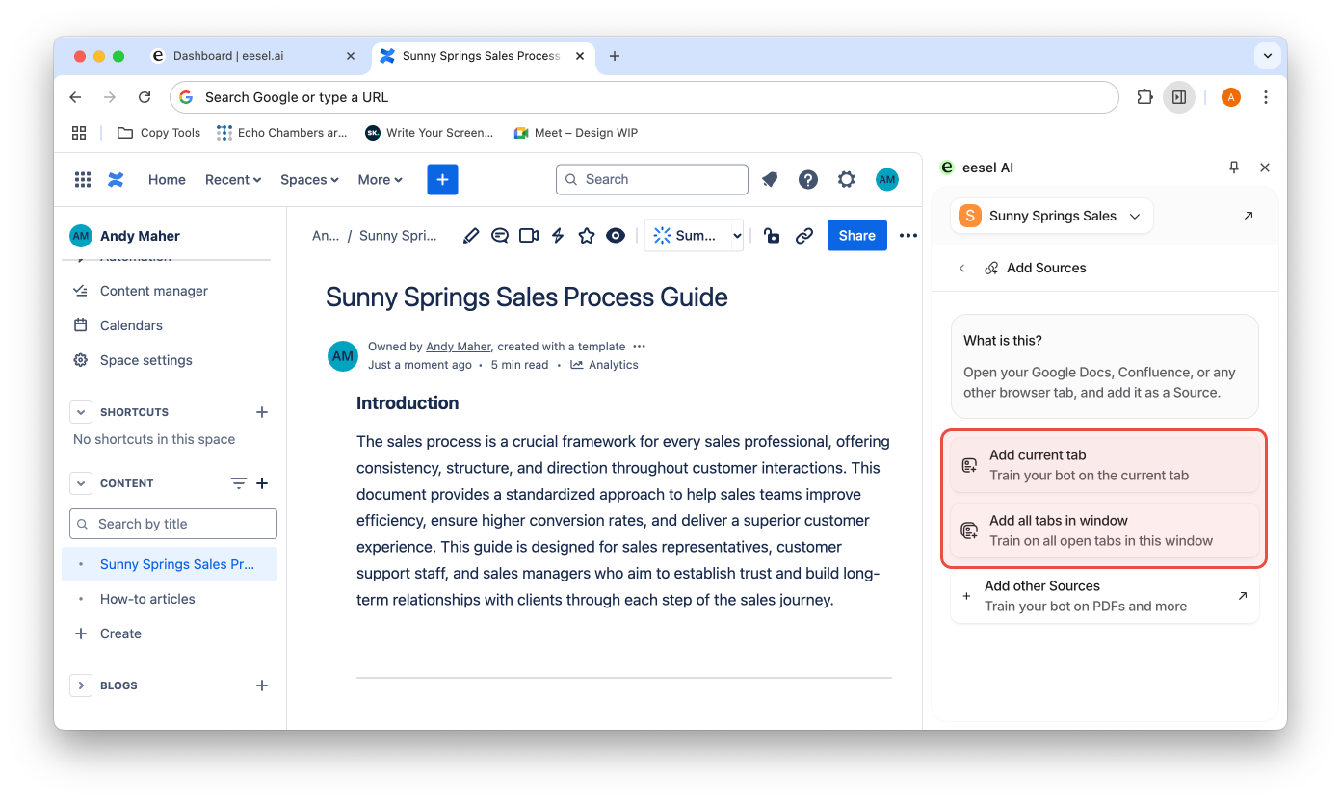The width and height of the screenshot is (1341, 801).
Task: Go to Confluence Home
Action: click(167, 179)
